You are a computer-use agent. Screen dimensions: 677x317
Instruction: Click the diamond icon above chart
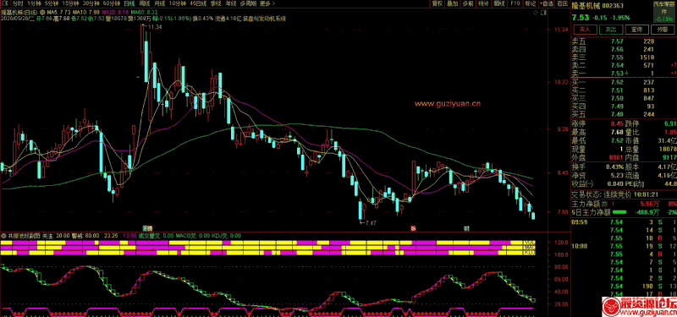(536, 13)
